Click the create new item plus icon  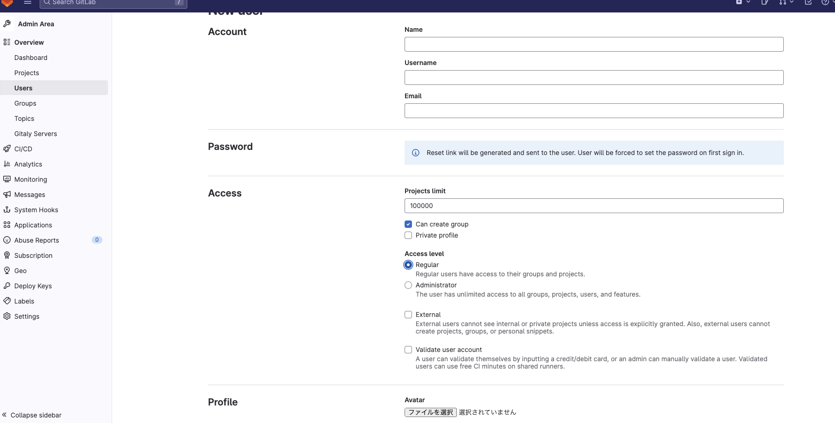[739, 2]
